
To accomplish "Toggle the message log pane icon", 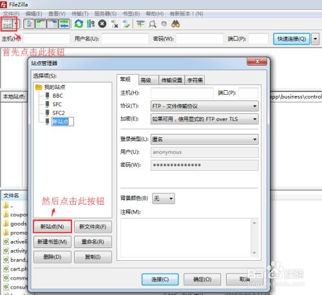I will point(29,24).
